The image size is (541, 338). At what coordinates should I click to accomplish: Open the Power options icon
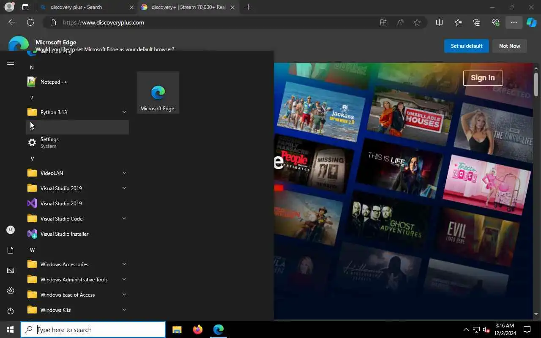tap(11, 311)
